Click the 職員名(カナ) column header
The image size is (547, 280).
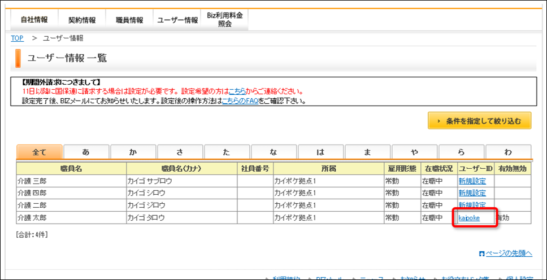pyautogui.click(x=182, y=169)
